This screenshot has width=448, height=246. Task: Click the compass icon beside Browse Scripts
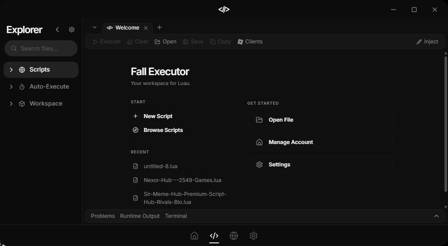point(135,130)
